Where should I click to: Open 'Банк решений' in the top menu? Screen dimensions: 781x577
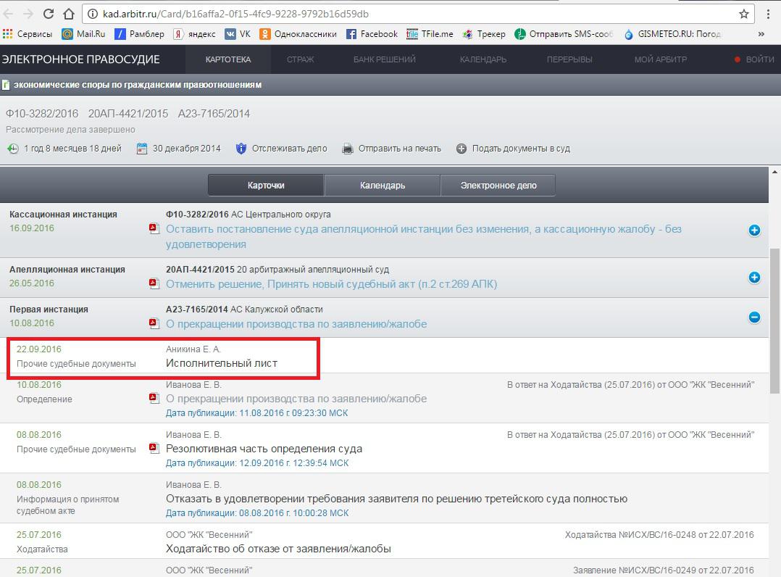(384, 59)
